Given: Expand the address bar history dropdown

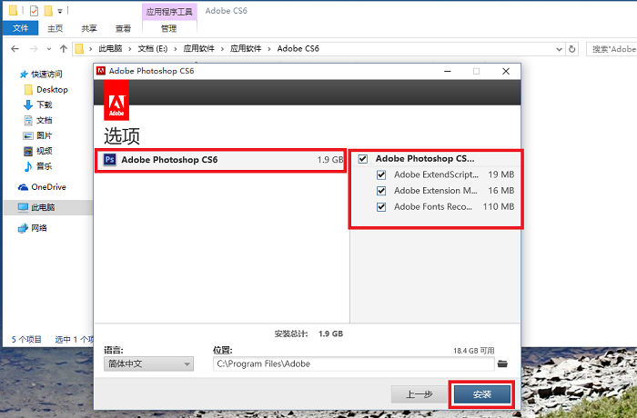Looking at the screenshot, I should tap(559, 49).
